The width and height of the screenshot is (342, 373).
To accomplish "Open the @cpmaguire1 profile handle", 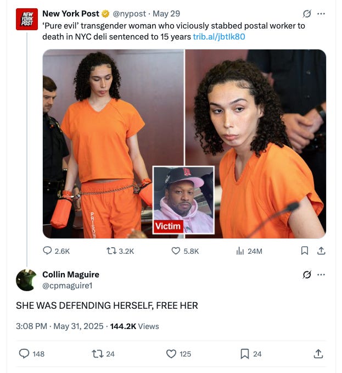I will (x=68, y=286).
